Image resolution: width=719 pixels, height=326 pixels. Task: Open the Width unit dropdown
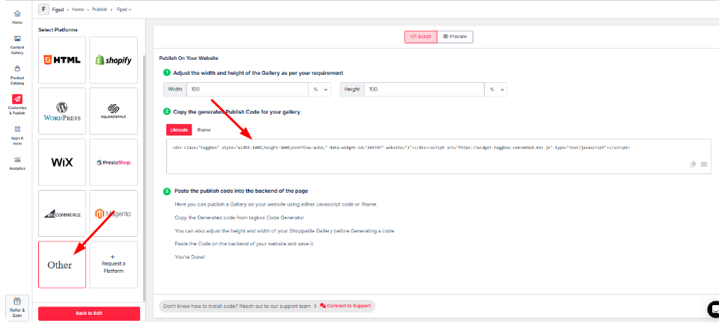tap(320, 90)
